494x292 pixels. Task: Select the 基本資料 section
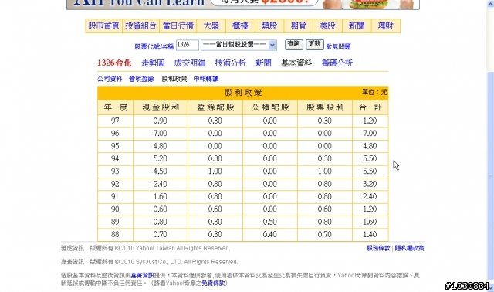click(296, 63)
